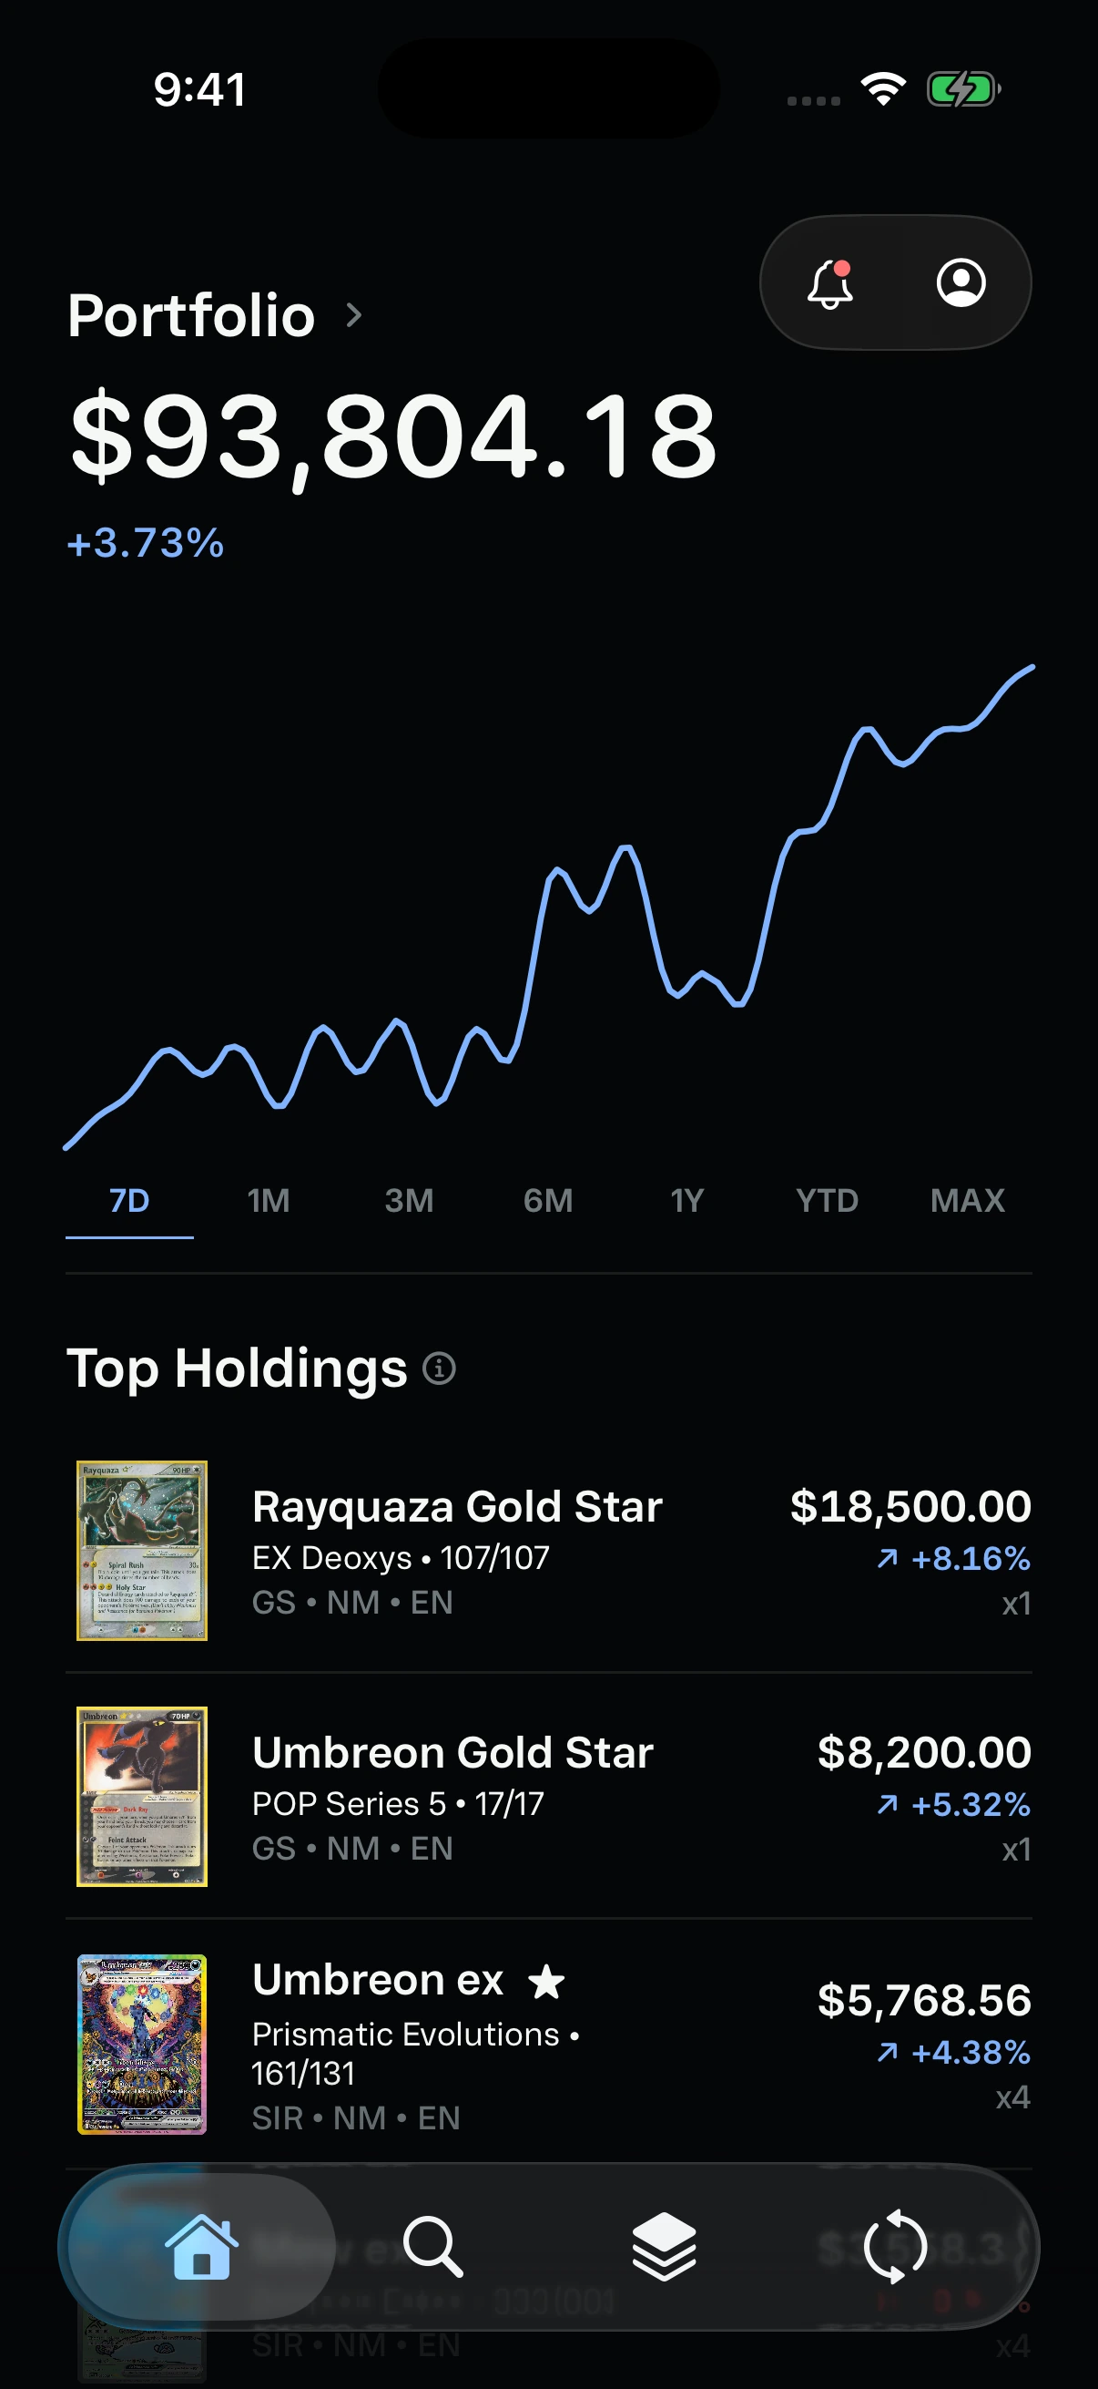The height and width of the screenshot is (2389, 1098).
Task: Open Rayquaza Gold Star card thumbnail
Action: tap(142, 1551)
